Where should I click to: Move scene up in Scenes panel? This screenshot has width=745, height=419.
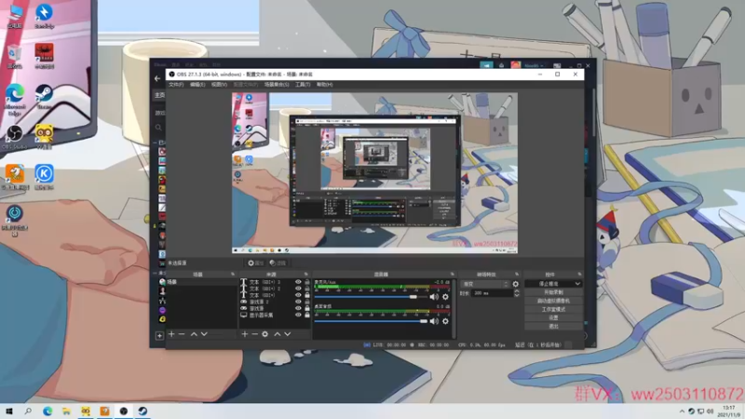tap(194, 334)
